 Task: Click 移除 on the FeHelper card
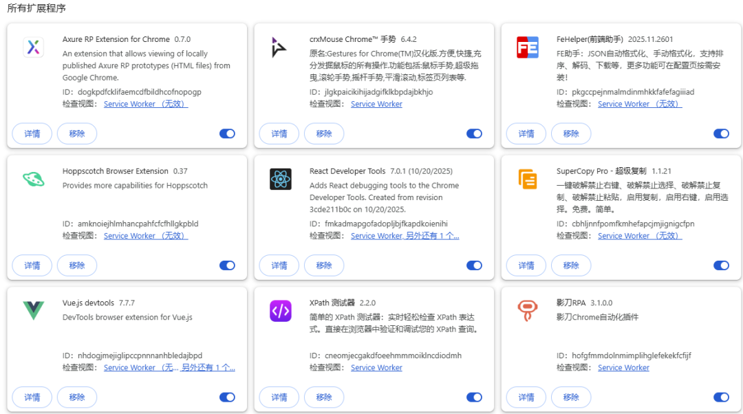pos(571,133)
